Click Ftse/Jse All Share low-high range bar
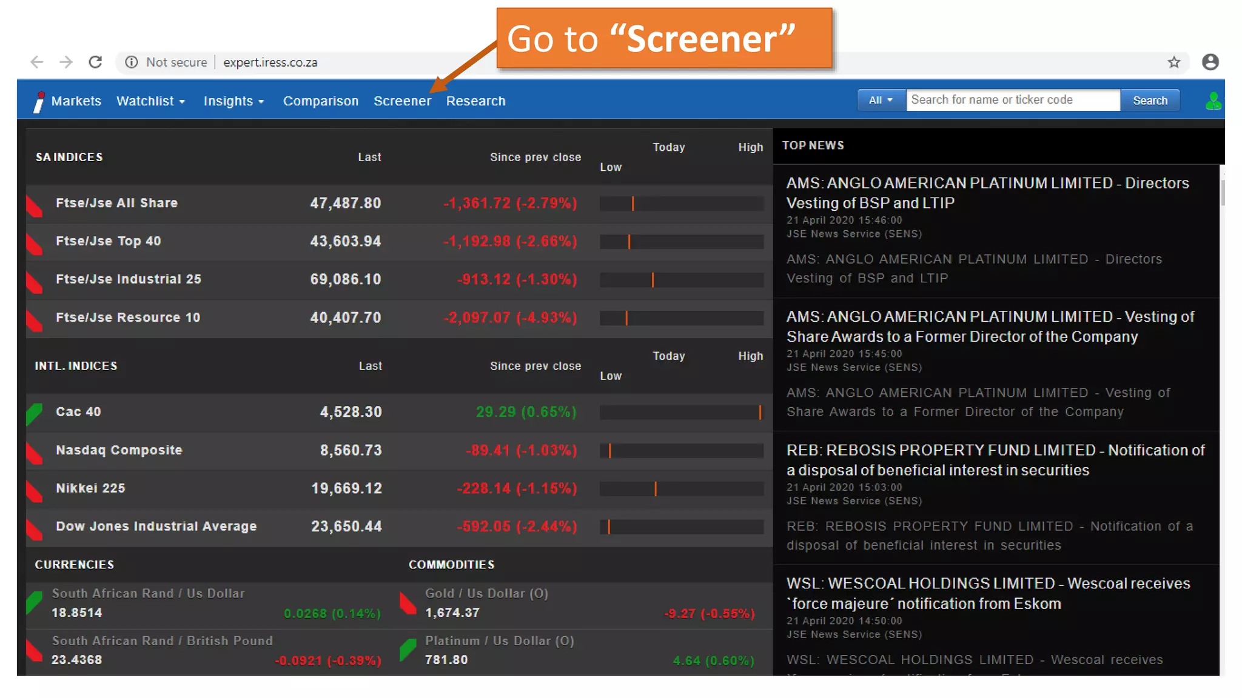This screenshot has width=1242, height=698. 682,204
